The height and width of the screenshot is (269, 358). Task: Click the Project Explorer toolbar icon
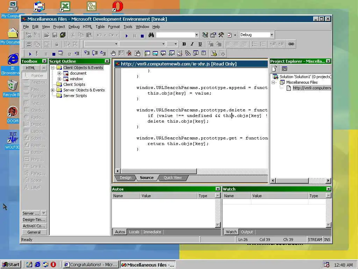[205, 35]
